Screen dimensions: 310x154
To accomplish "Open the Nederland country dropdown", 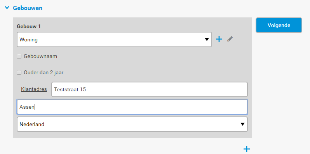I will pyautogui.click(x=132, y=124).
